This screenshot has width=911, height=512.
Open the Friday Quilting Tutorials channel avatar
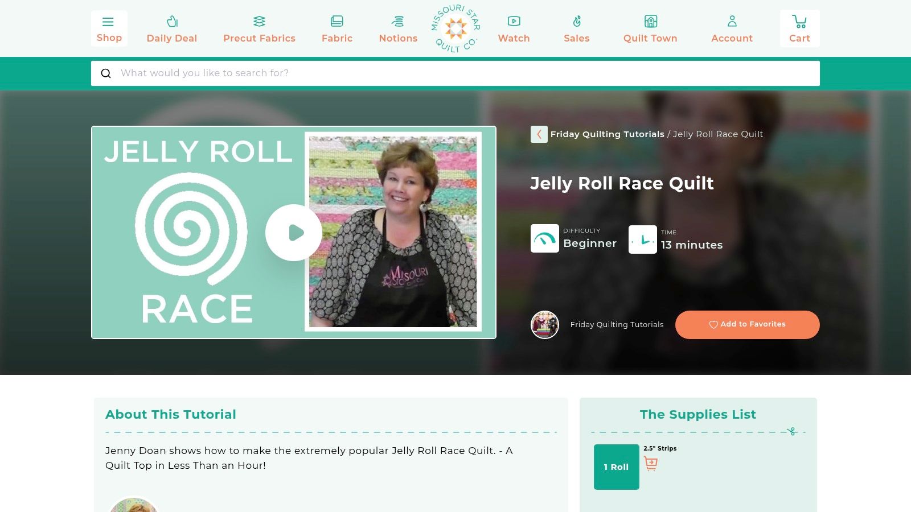pos(545,325)
